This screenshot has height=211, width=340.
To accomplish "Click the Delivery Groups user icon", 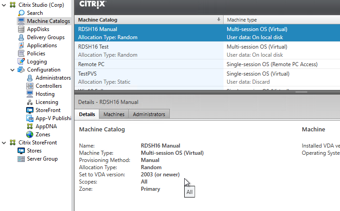I will [21, 37].
